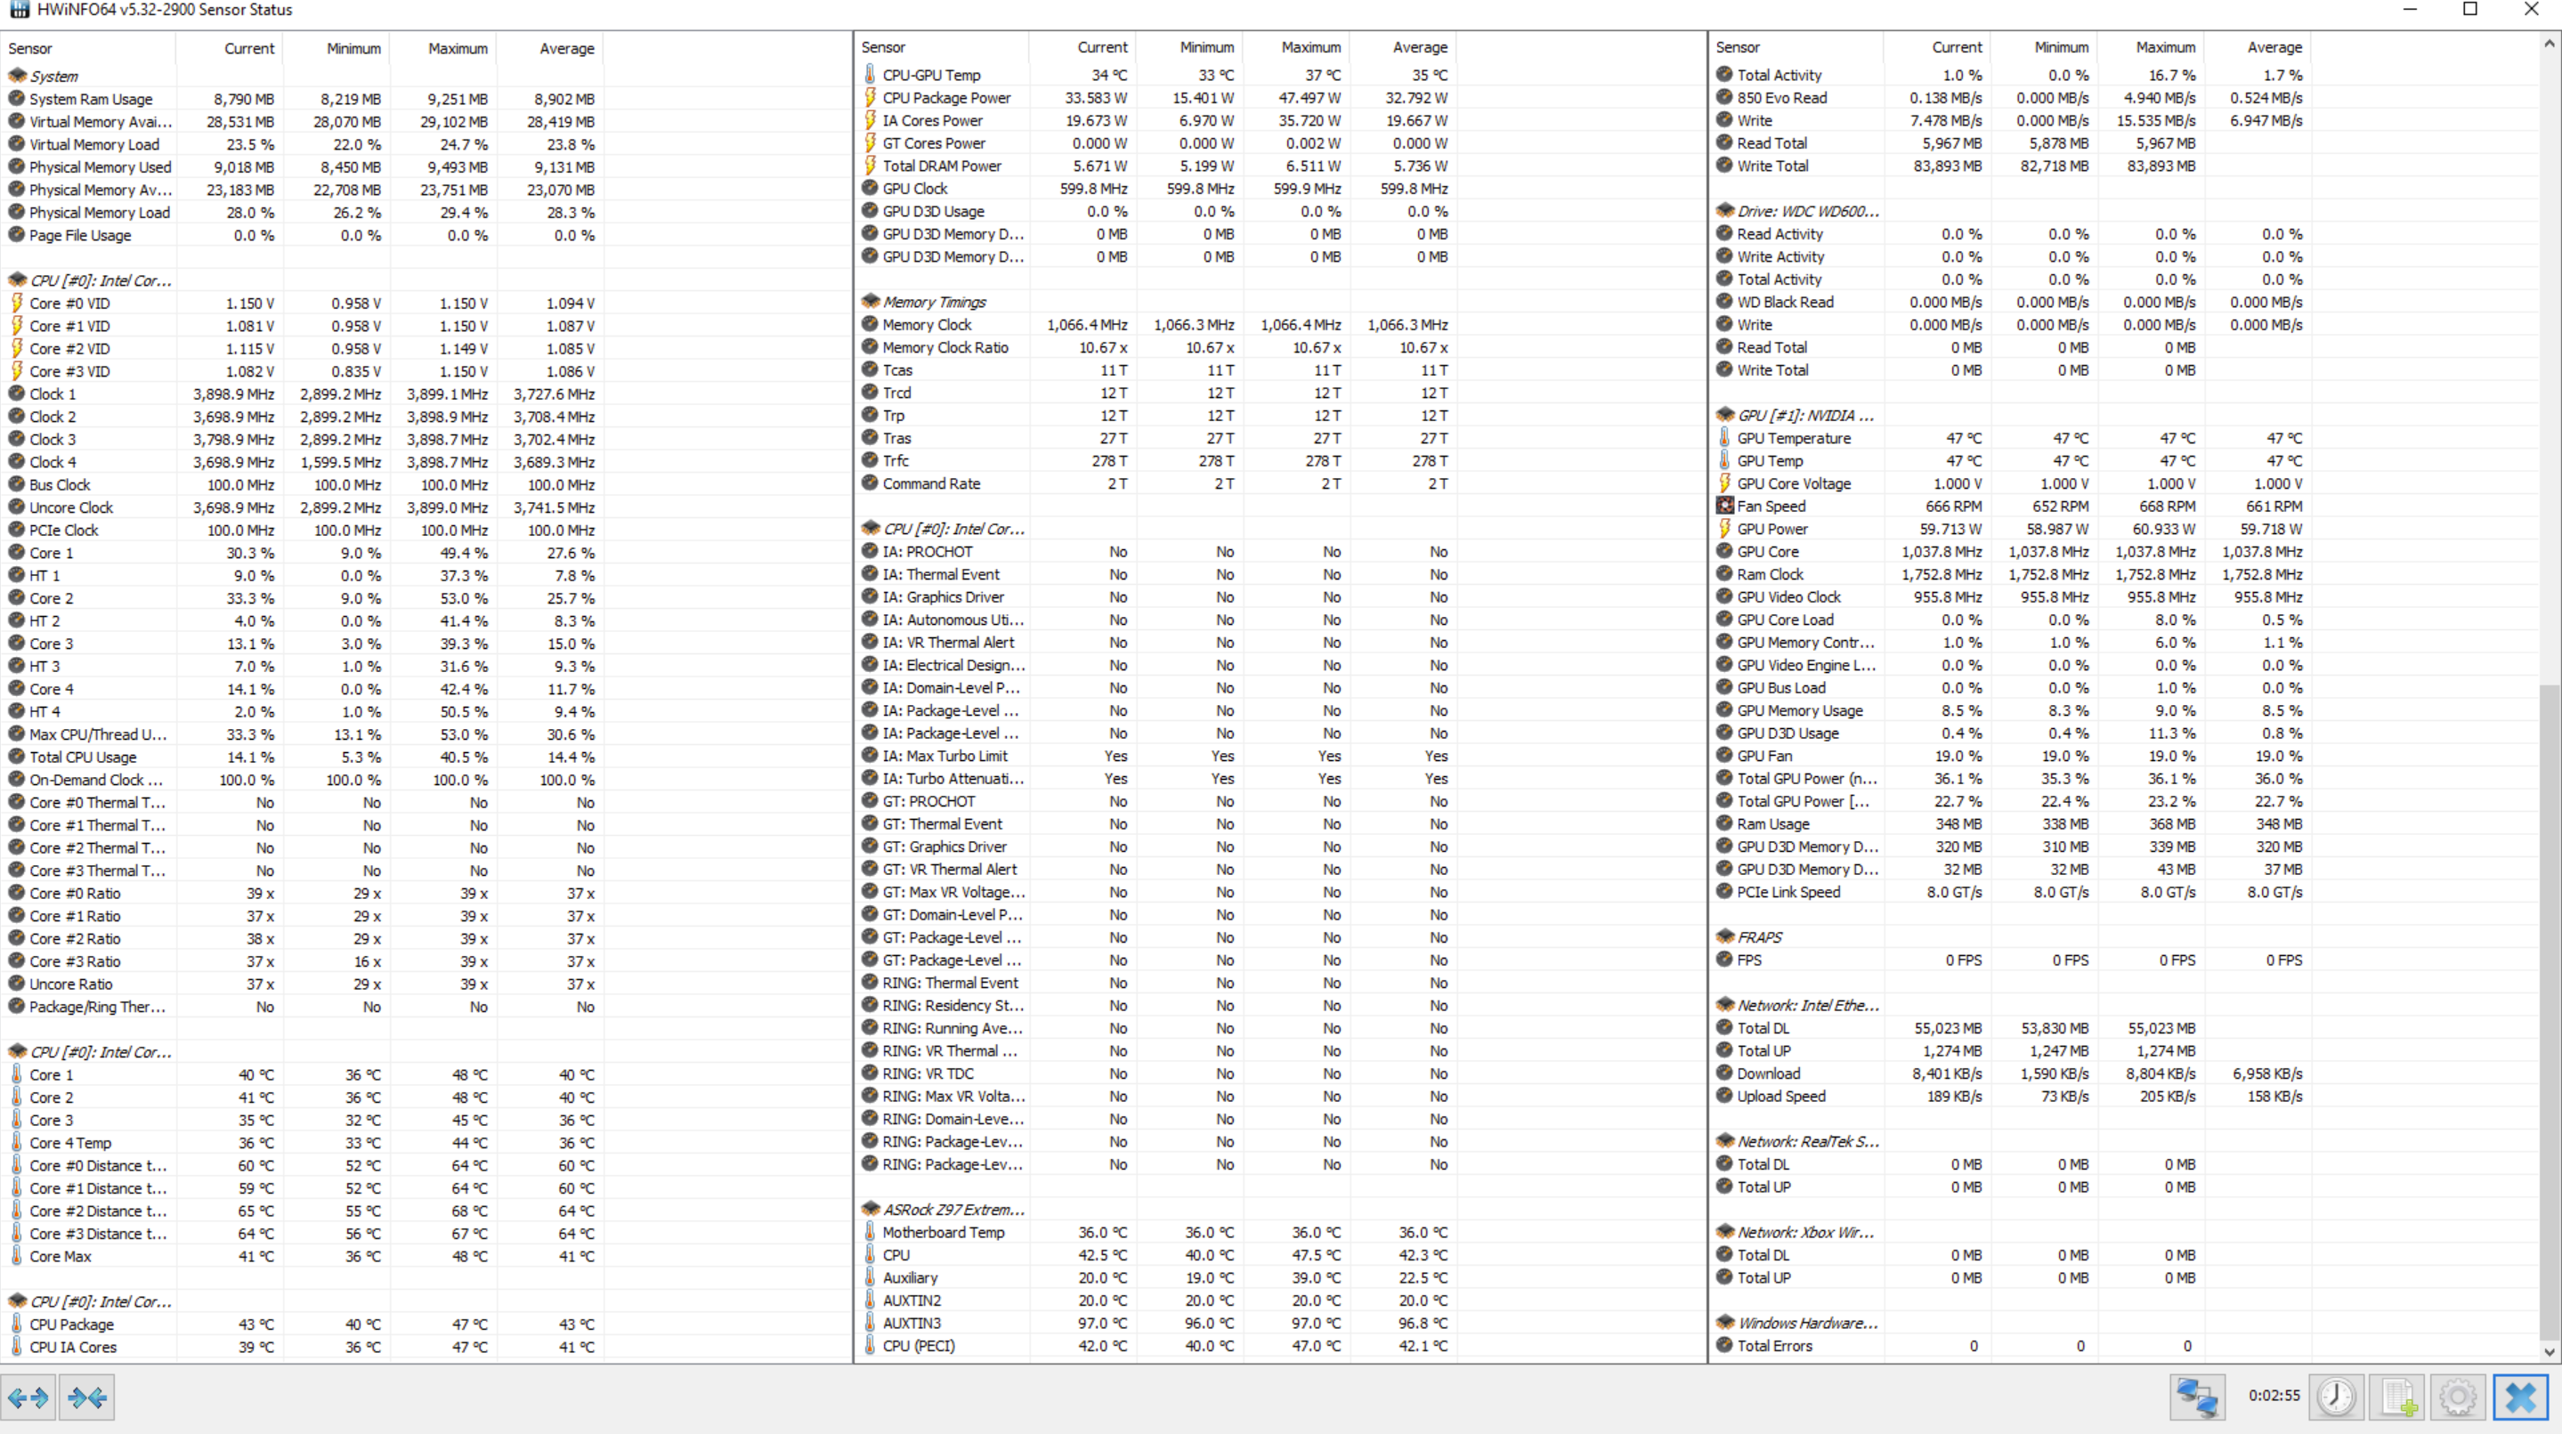Select the CPU Package Power row
The image size is (2562, 1434).
[945, 97]
